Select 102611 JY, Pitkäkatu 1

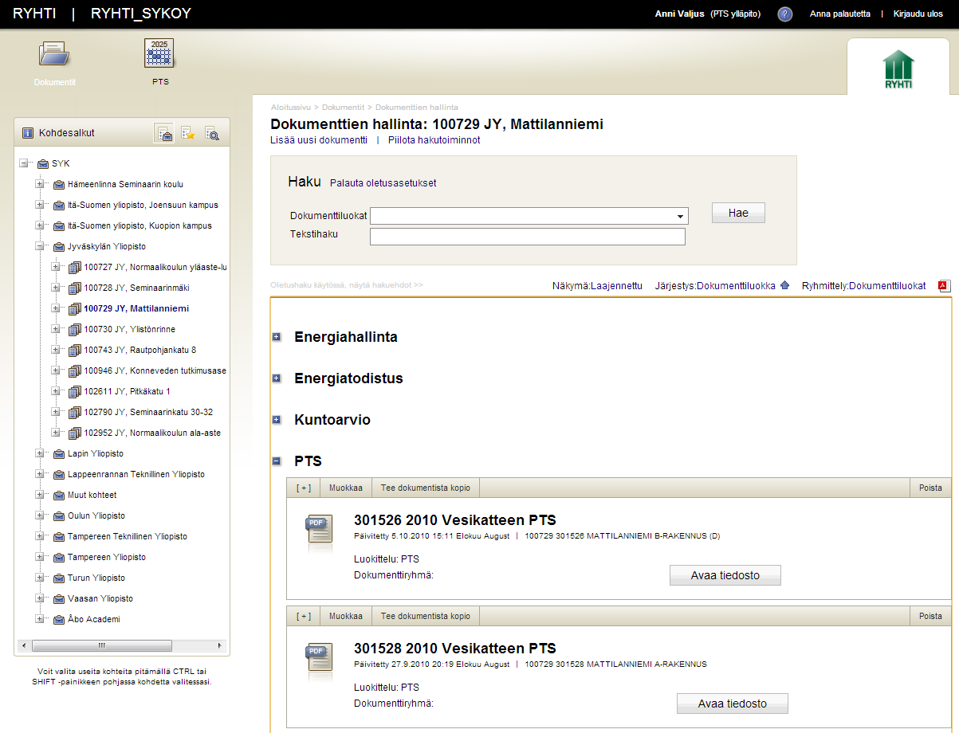click(127, 391)
